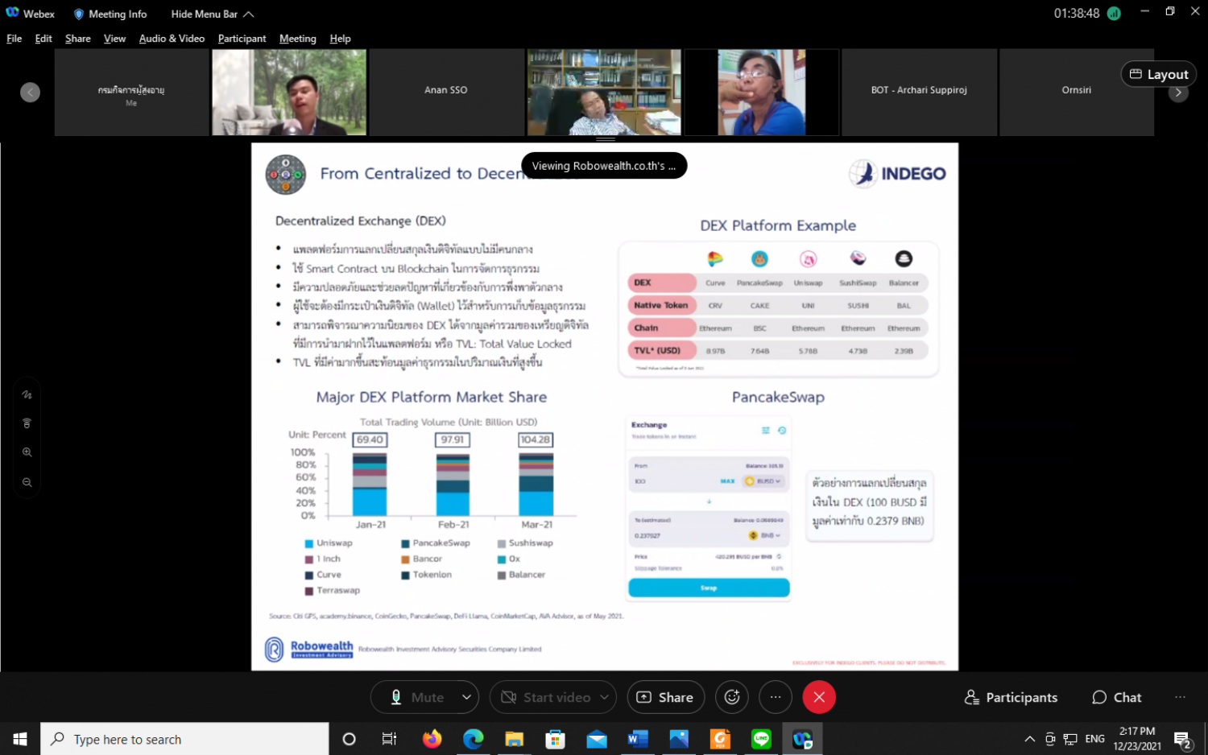Open the Participant menu

coord(242,39)
